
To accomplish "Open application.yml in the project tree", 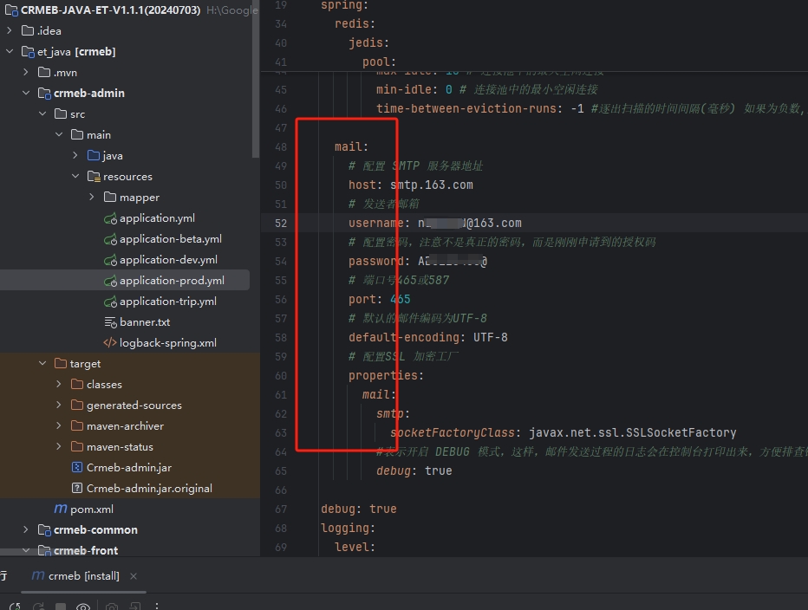I will pyautogui.click(x=157, y=218).
